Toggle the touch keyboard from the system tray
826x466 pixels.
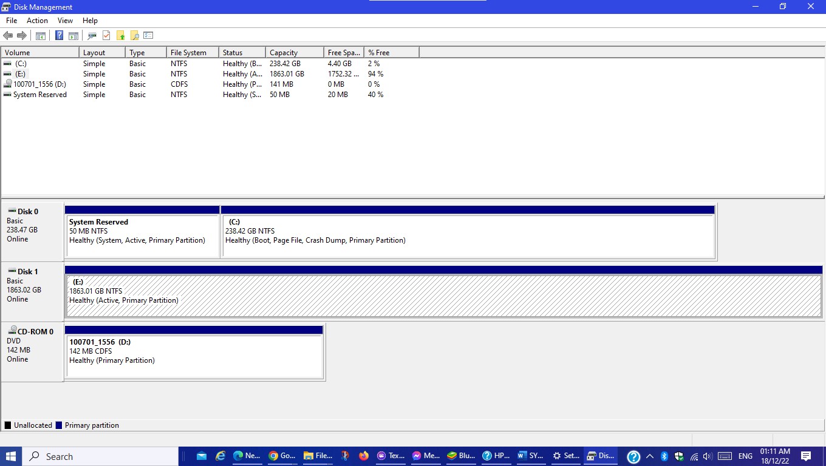click(x=725, y=456)
